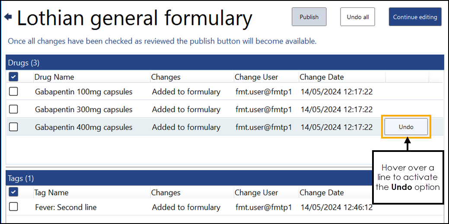Select the Gabapentin 300mg capsules row
The height and width of the screenshot is (224, 449).
(x=83, y=110)
